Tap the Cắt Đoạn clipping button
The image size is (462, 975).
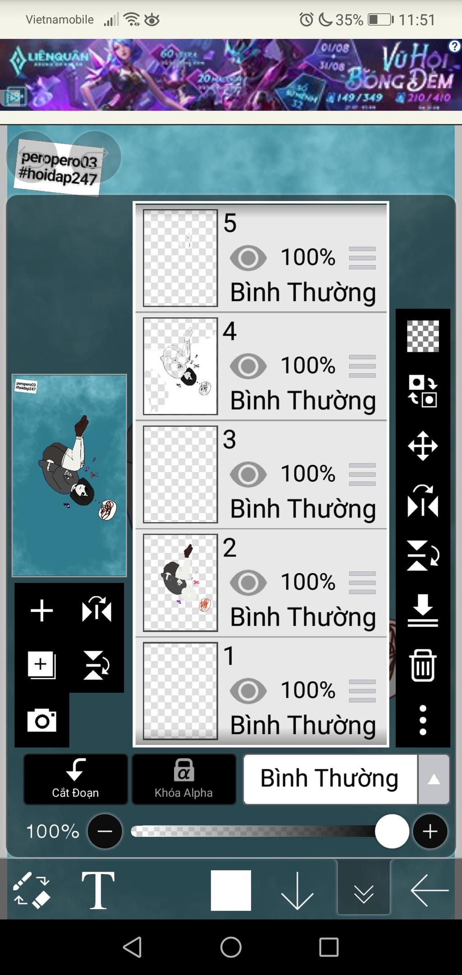tap(75, 779)
